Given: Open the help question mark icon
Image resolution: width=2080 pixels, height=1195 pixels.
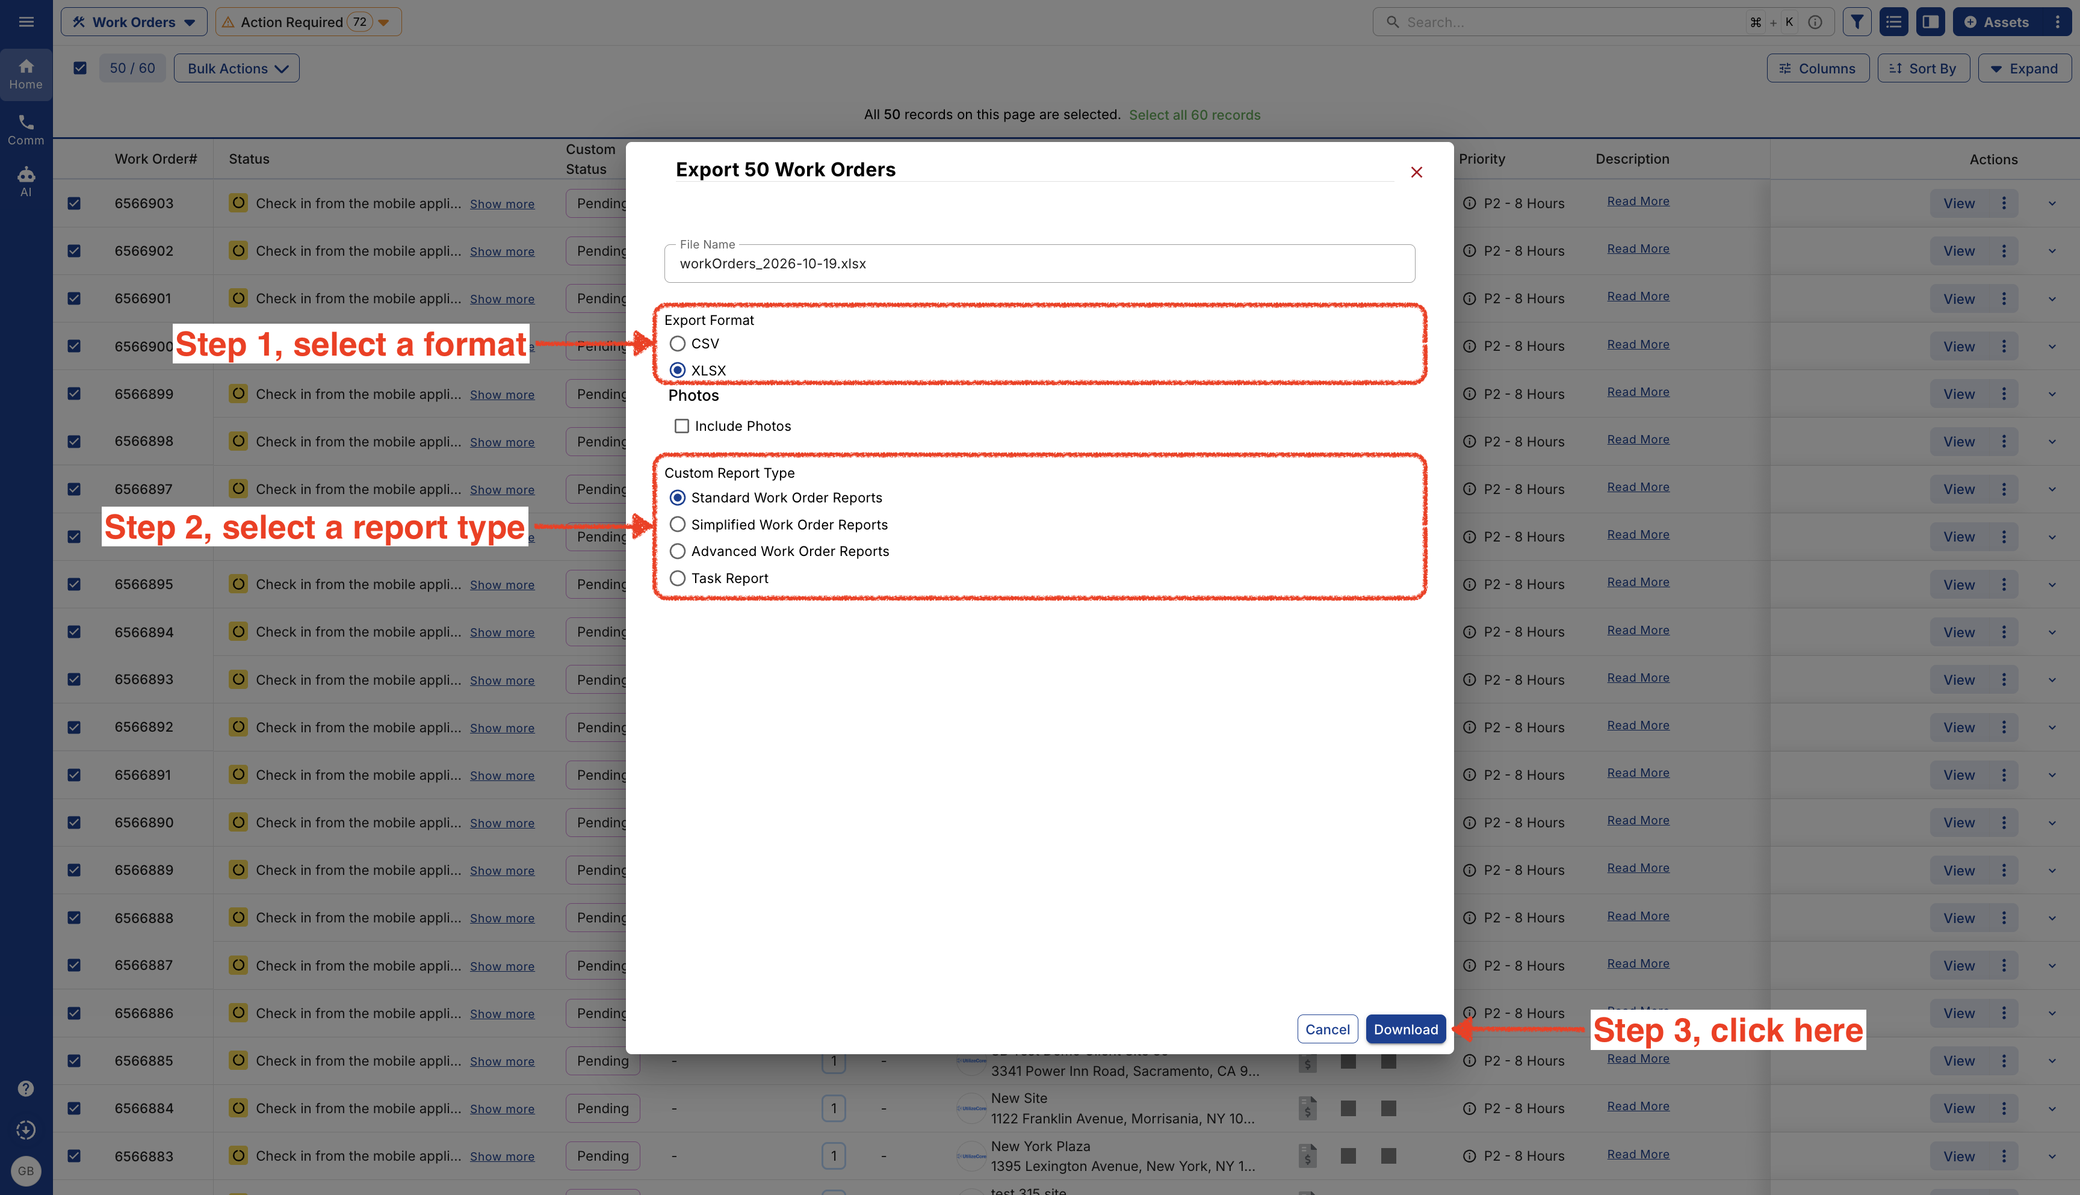Looking at the screenshot, I should coord(26,1088).
